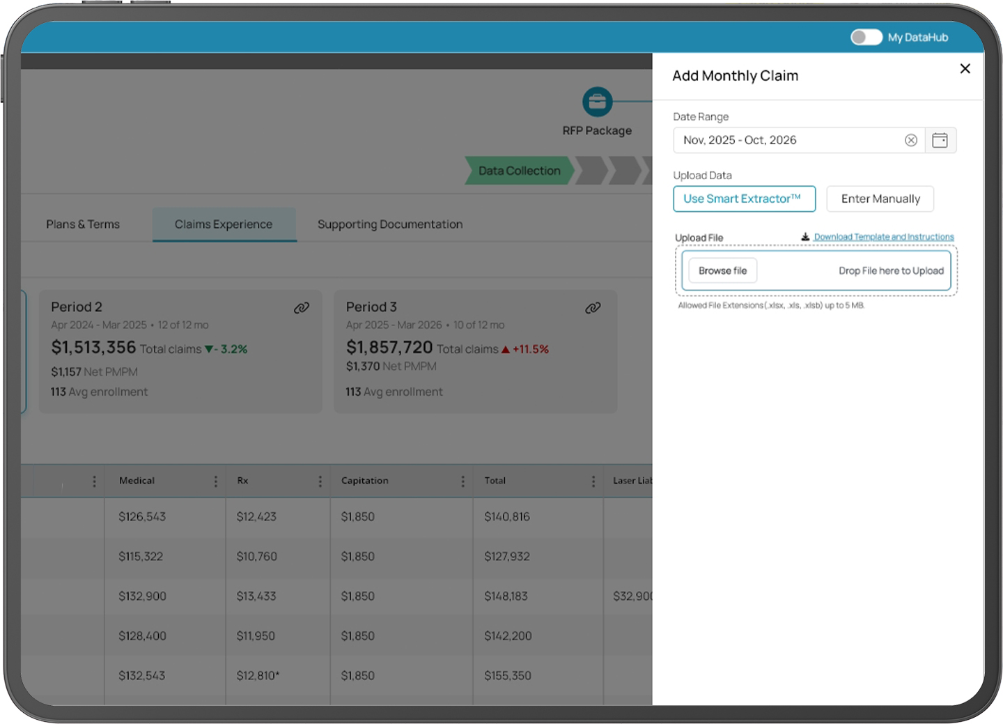Screen dimensions: 1003x724
Task: Select the Period 3 card title
Action: click(x=371, y=307)
